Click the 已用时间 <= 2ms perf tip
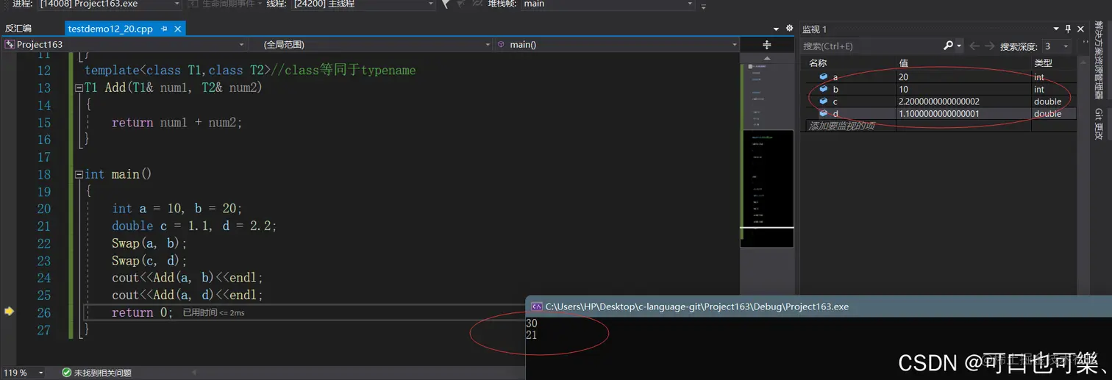The height and width of the screenshot is (380, 1112). click(213, 313)
